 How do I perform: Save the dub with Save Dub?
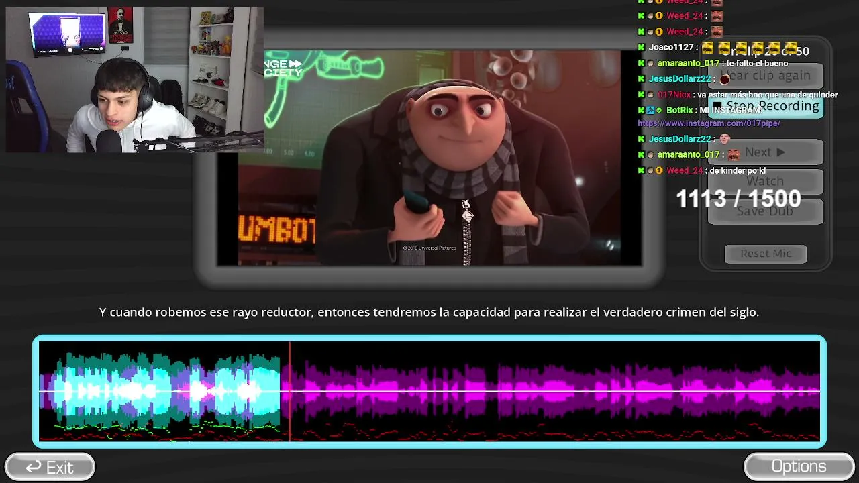coord(765,211)
